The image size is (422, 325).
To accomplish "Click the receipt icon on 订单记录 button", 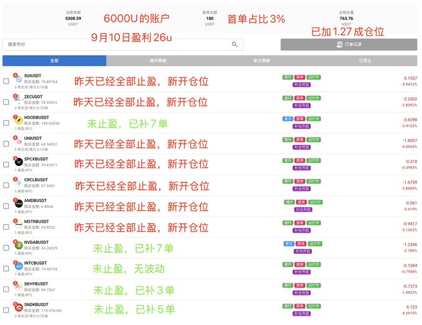I will point(339,45).
